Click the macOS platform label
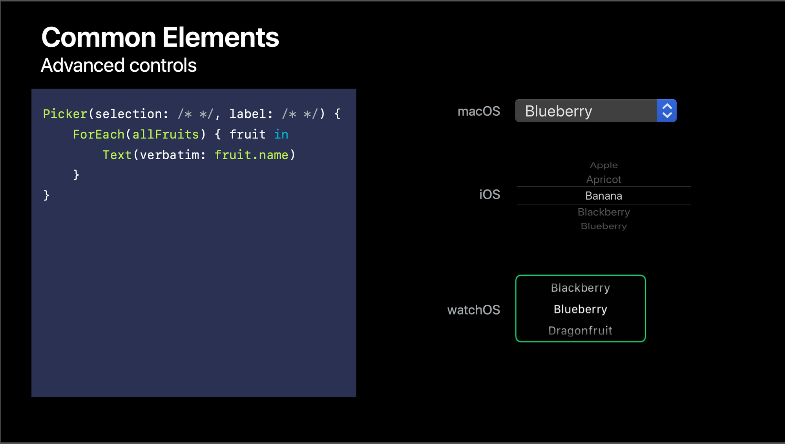Image resolution: width=785 pixels, height=444 pixels. (x=479, y=111)
